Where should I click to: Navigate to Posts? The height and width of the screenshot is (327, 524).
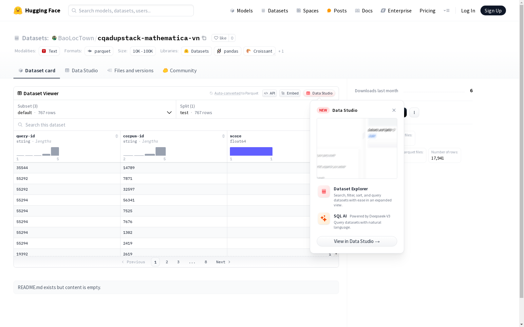(337, 10)
